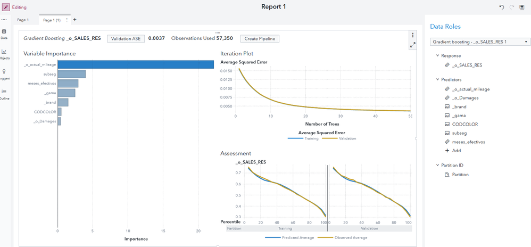Click the _o_actual_mileage importance bar

coord(136,65)
